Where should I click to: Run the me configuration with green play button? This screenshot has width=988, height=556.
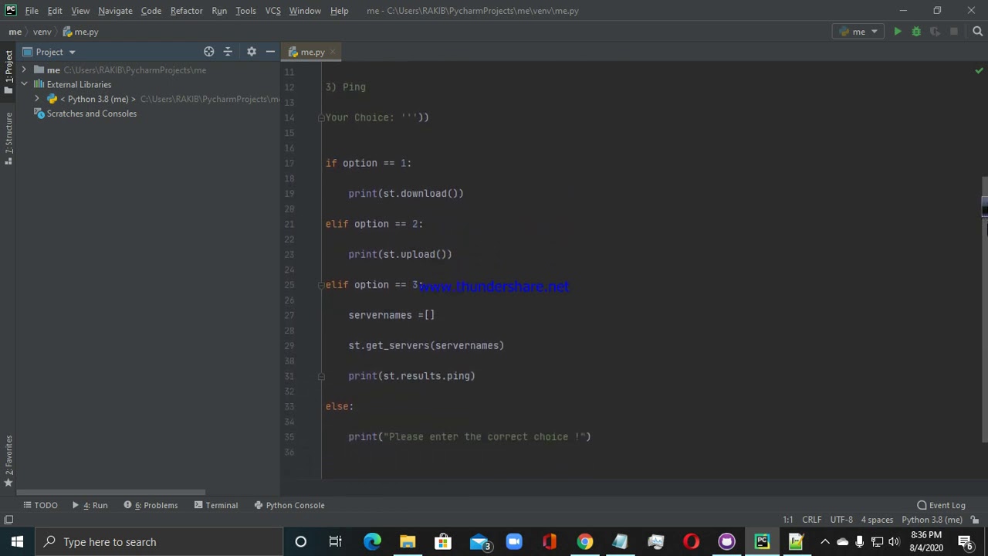coord(898,32)
